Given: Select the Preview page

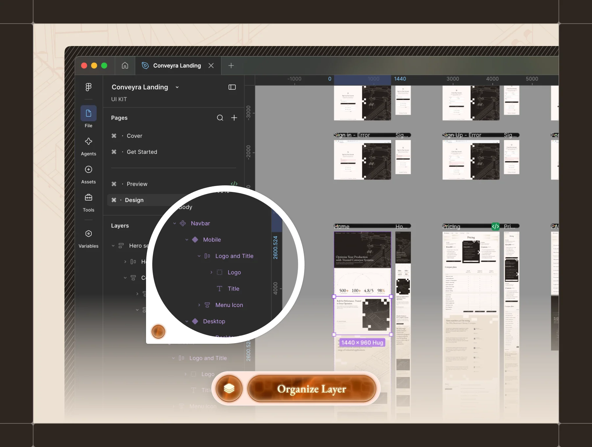Looking at the screenshot, I should click(137, 184).
